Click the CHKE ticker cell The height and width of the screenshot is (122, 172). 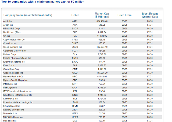(x=75, y=43)
